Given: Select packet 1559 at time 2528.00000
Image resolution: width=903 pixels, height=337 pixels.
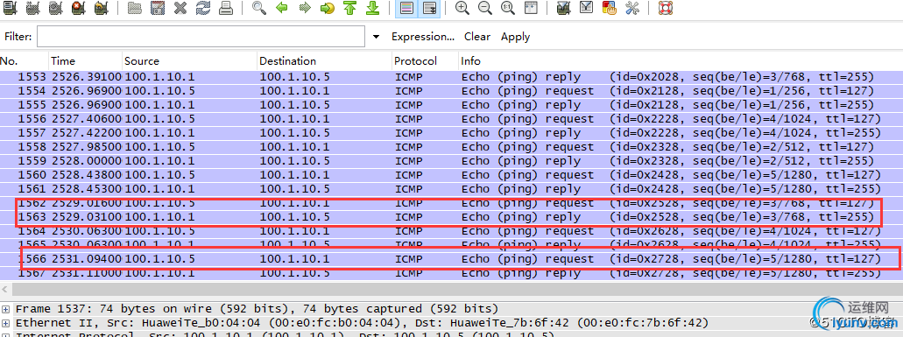Looking at the screenshot, I should tap(451, 161).
